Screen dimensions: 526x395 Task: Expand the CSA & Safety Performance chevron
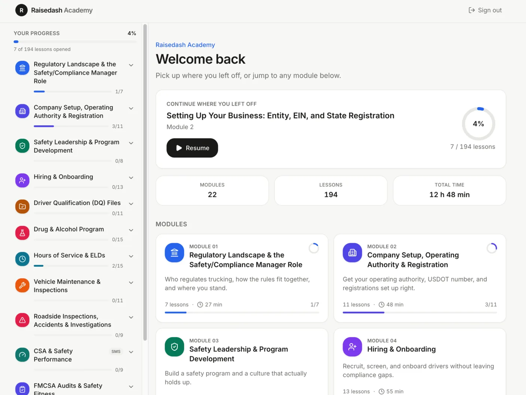[131, 352]
